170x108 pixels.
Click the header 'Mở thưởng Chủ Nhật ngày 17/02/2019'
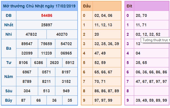tap(39, 6)
